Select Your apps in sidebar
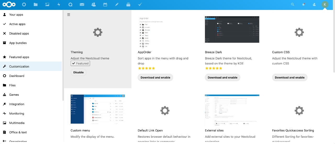335x144 pixels. [31, 15]
